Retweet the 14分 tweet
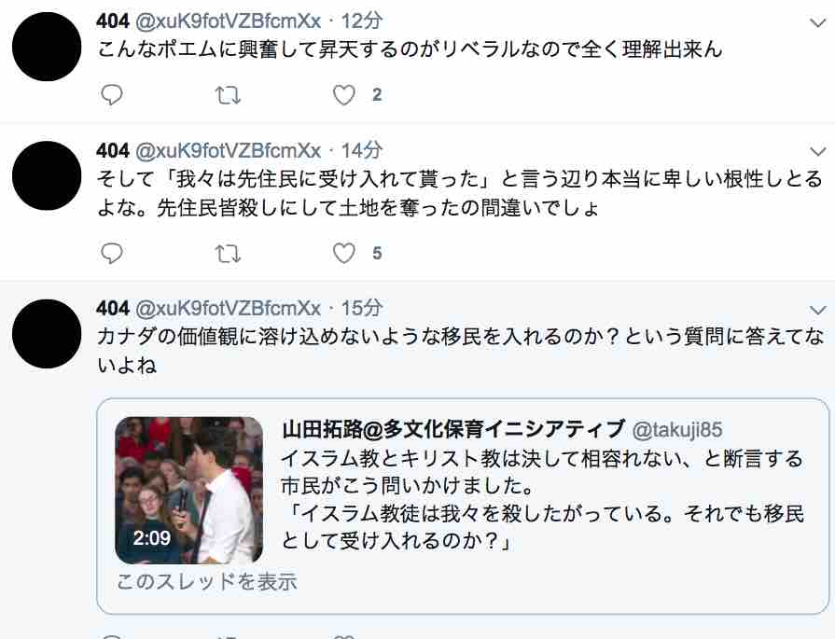The width and height of the screenshot is (835, 639). [228, 254]
